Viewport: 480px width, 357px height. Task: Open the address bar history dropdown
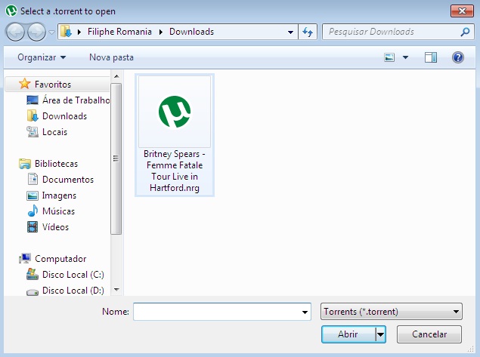290,32
